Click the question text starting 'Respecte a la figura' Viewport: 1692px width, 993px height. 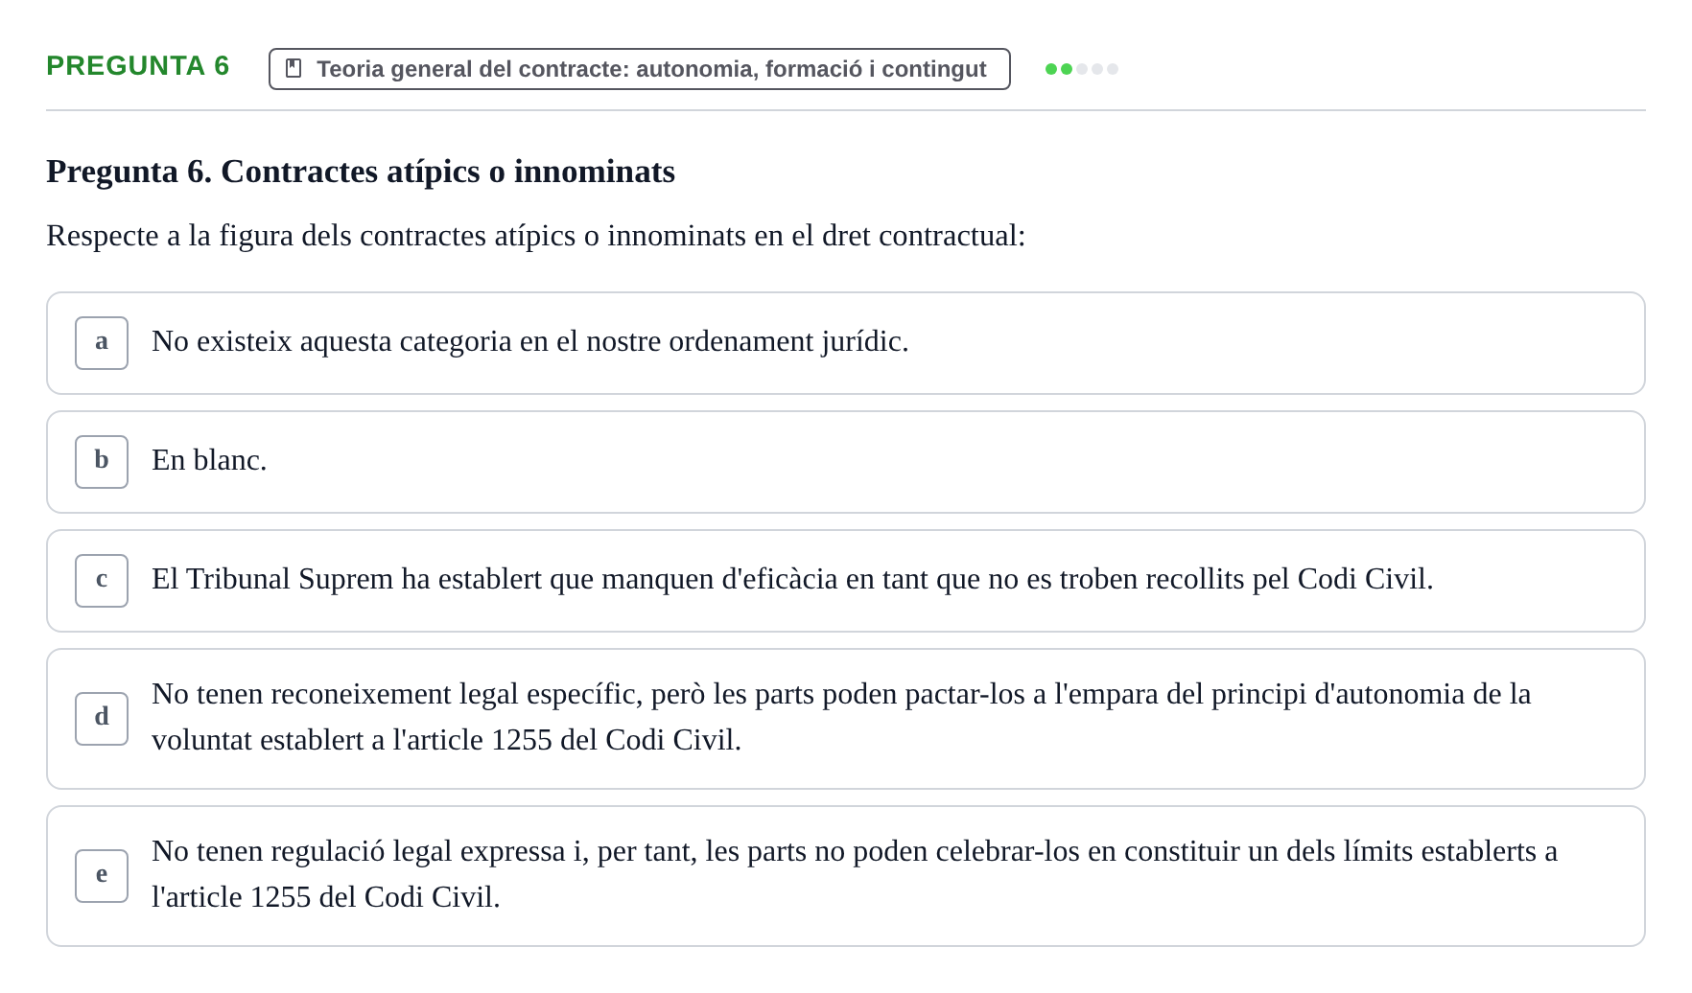tap(536, 236)
